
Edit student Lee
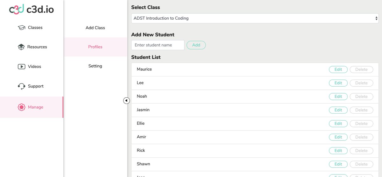pos(338,83)
